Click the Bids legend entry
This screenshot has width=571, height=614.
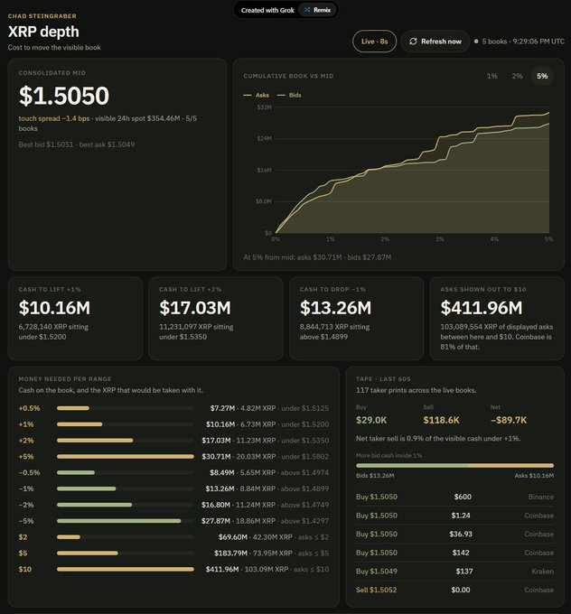pyautogui.click(x=289, y=95)
